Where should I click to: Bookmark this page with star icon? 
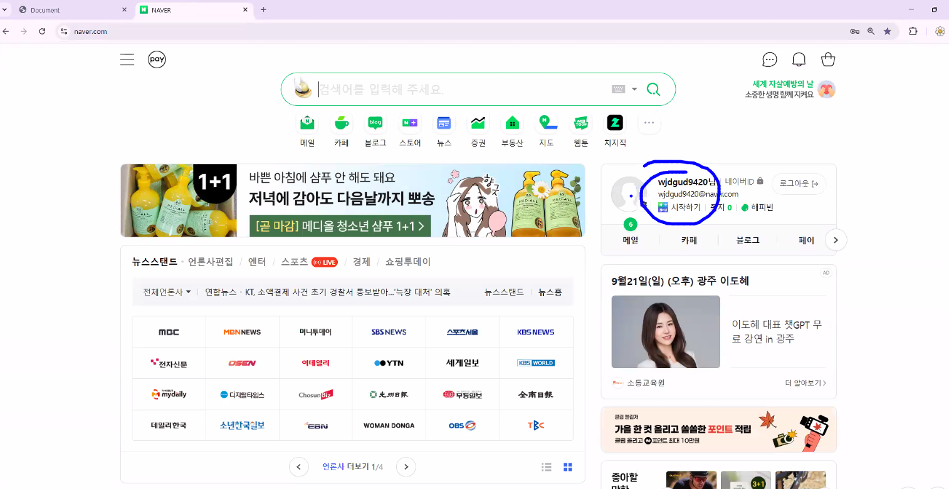click(888, 31)
